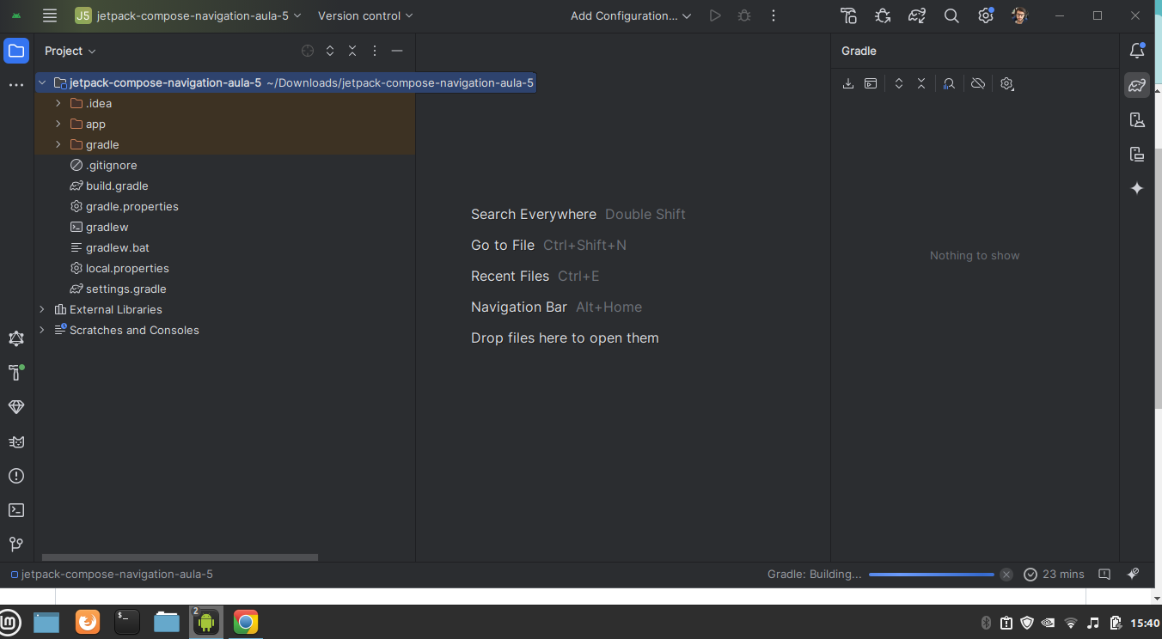Open the main hamburger menu
The width and height of the screenshot is (1162, 639).
tap(50, 15)
